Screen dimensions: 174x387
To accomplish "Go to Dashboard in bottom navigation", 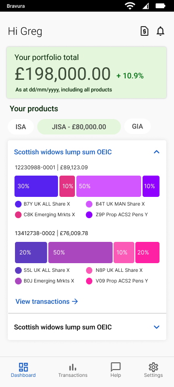I will tap(23, 370).
